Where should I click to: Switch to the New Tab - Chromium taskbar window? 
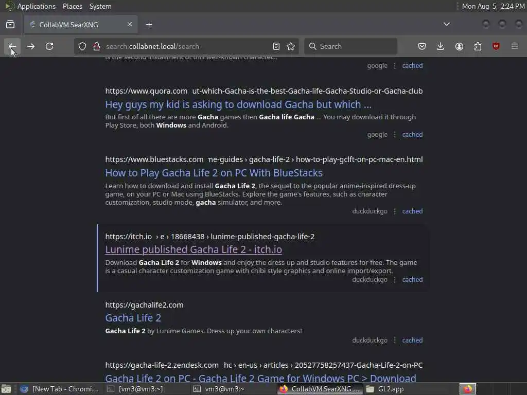[x=60, y=389]
